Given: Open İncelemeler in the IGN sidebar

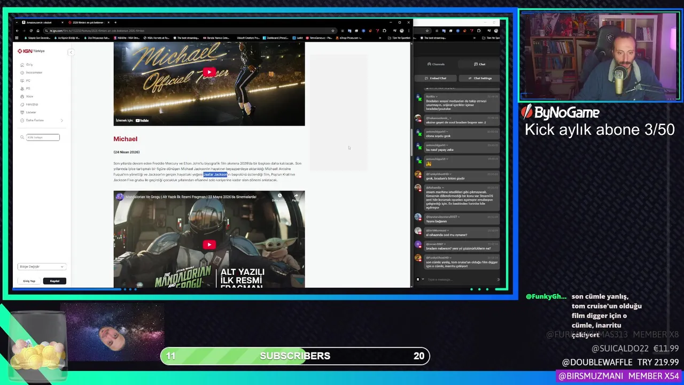Looking at the screenshot, I should (x=34, y=72).
